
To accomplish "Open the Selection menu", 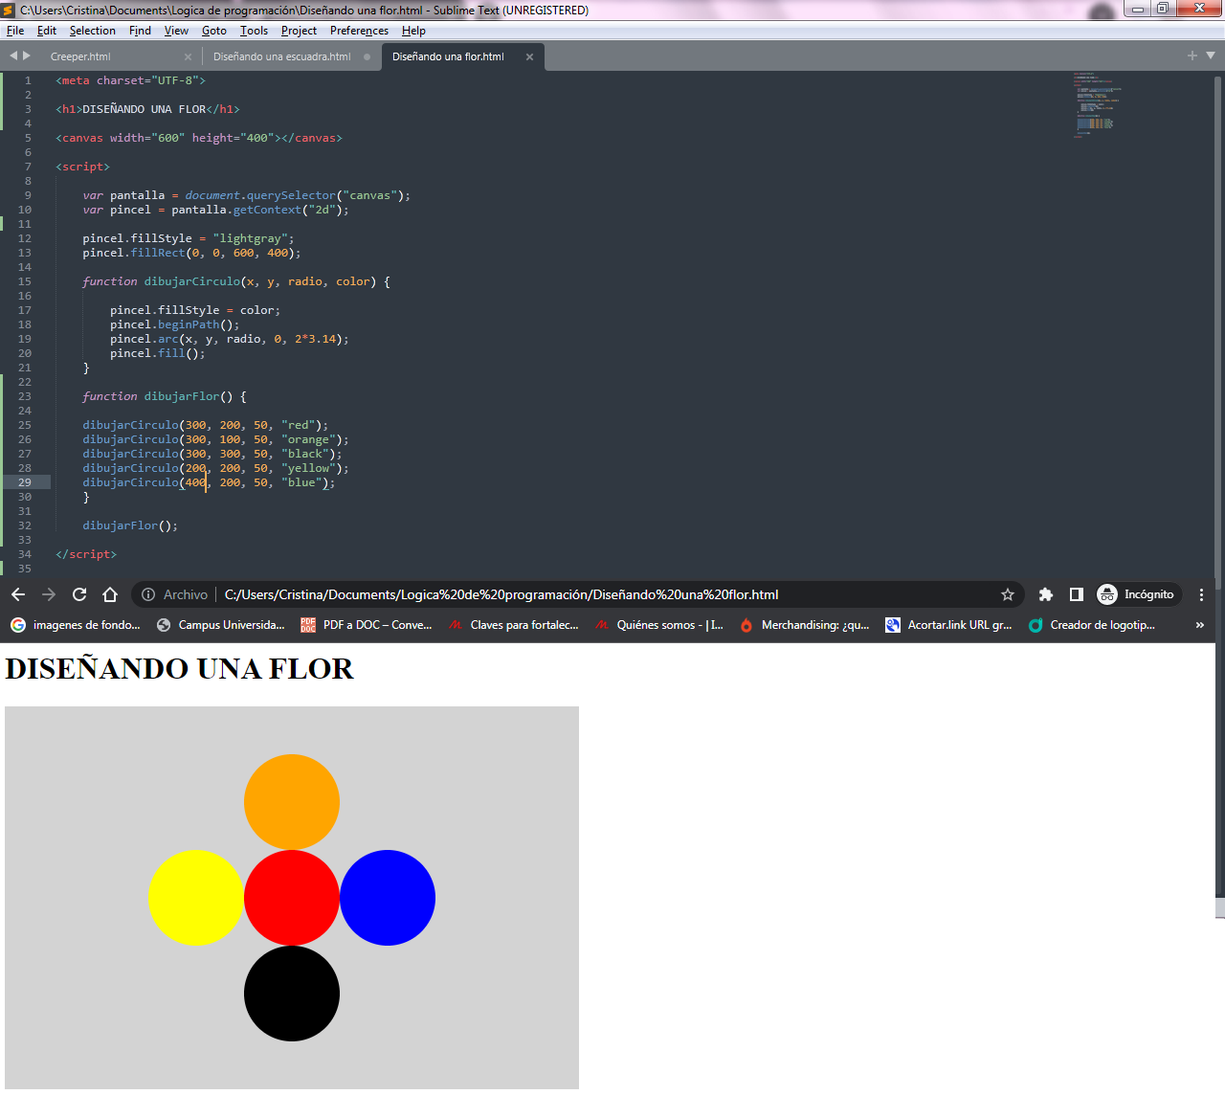I will pyautogui.click(x=92, y=31).
